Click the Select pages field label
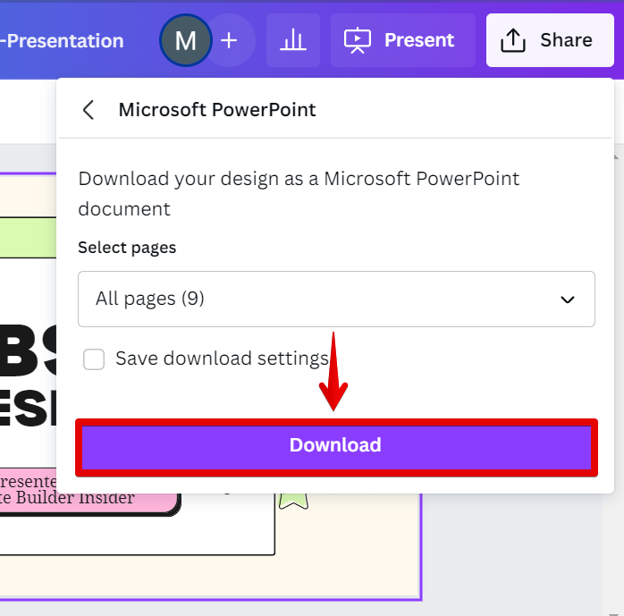The height and width of the screenshot is (616, 624). click(127, 248)
